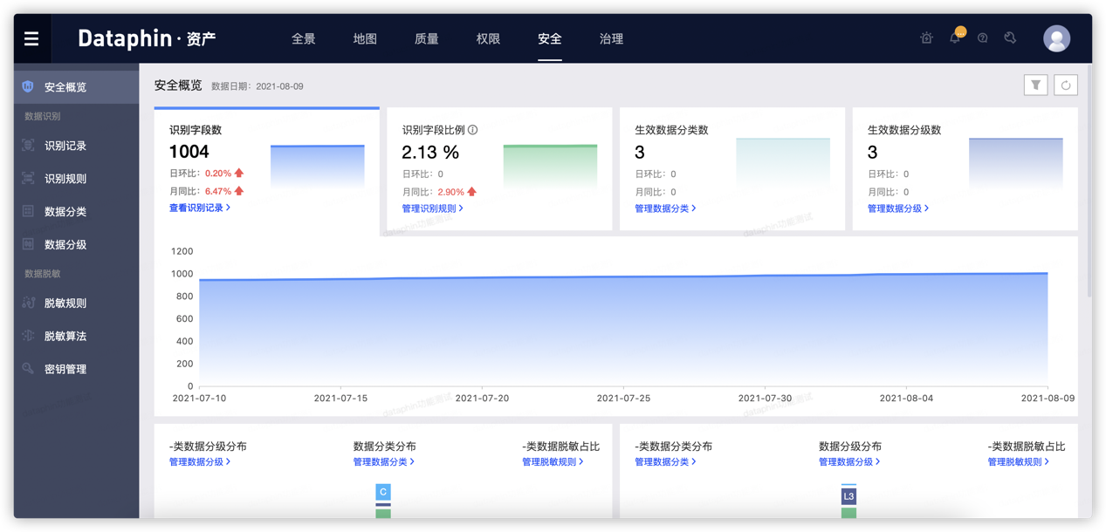
Task: Click the L3 badge in chart
Action: 848,496
